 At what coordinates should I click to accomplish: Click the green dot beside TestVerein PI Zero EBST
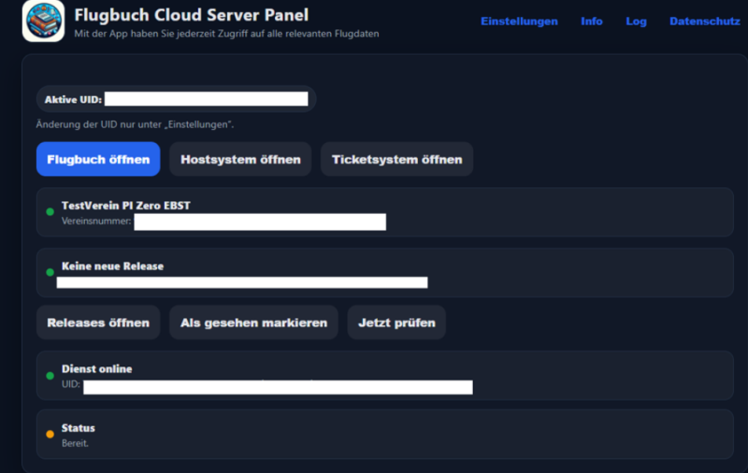[50, 212]
